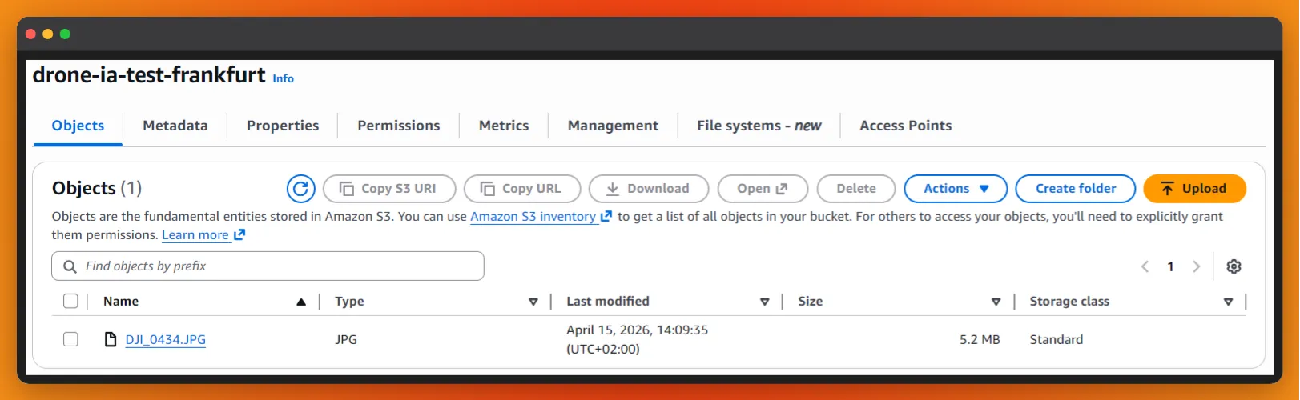Open the Management tab
Viewport: 1300px width, 400px height.
[613, 126]
